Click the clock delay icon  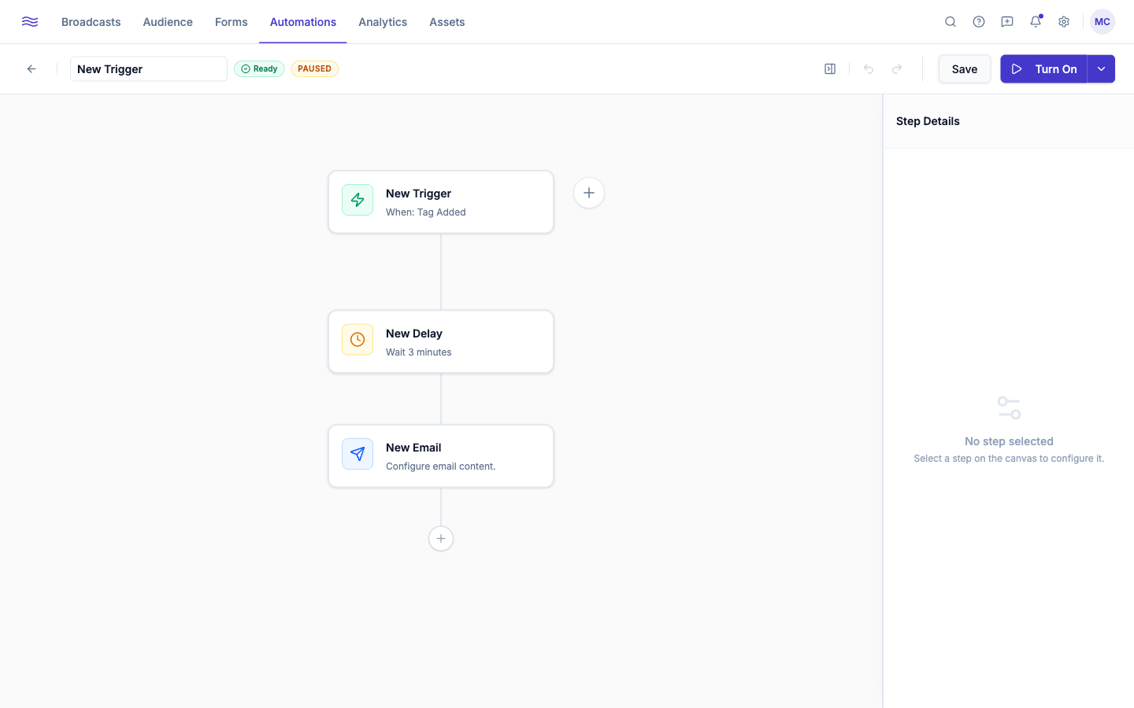pos(358,340)
